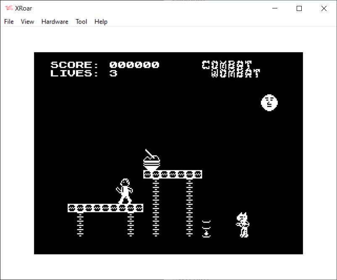Maximize the XRoar window
This screenshot has height=280, width=337.
pyautogui.click(x=299, y=8)
